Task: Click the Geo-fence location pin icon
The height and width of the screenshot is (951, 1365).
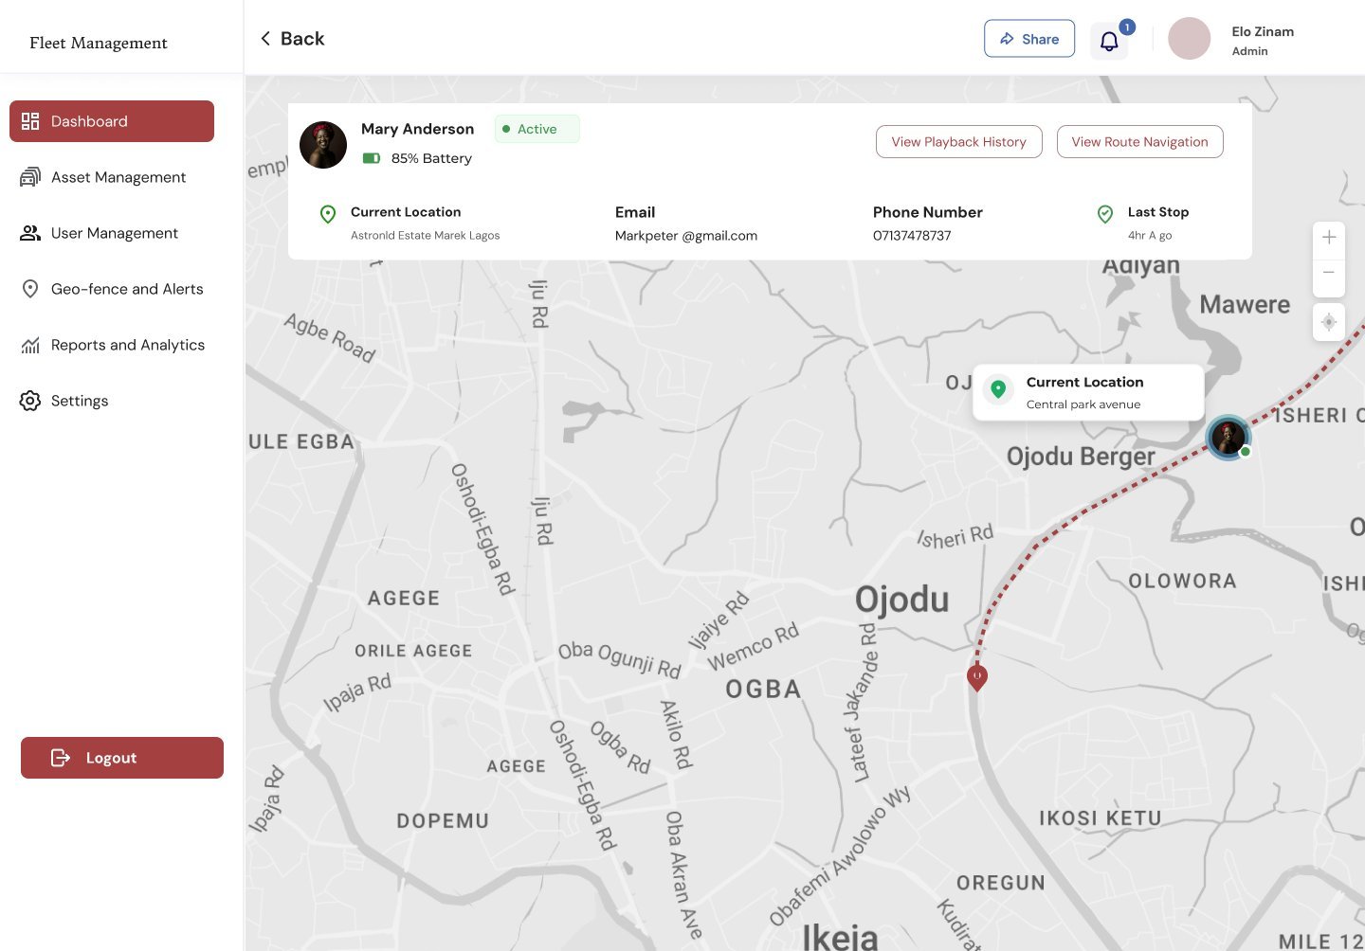Action: (30, 289)
